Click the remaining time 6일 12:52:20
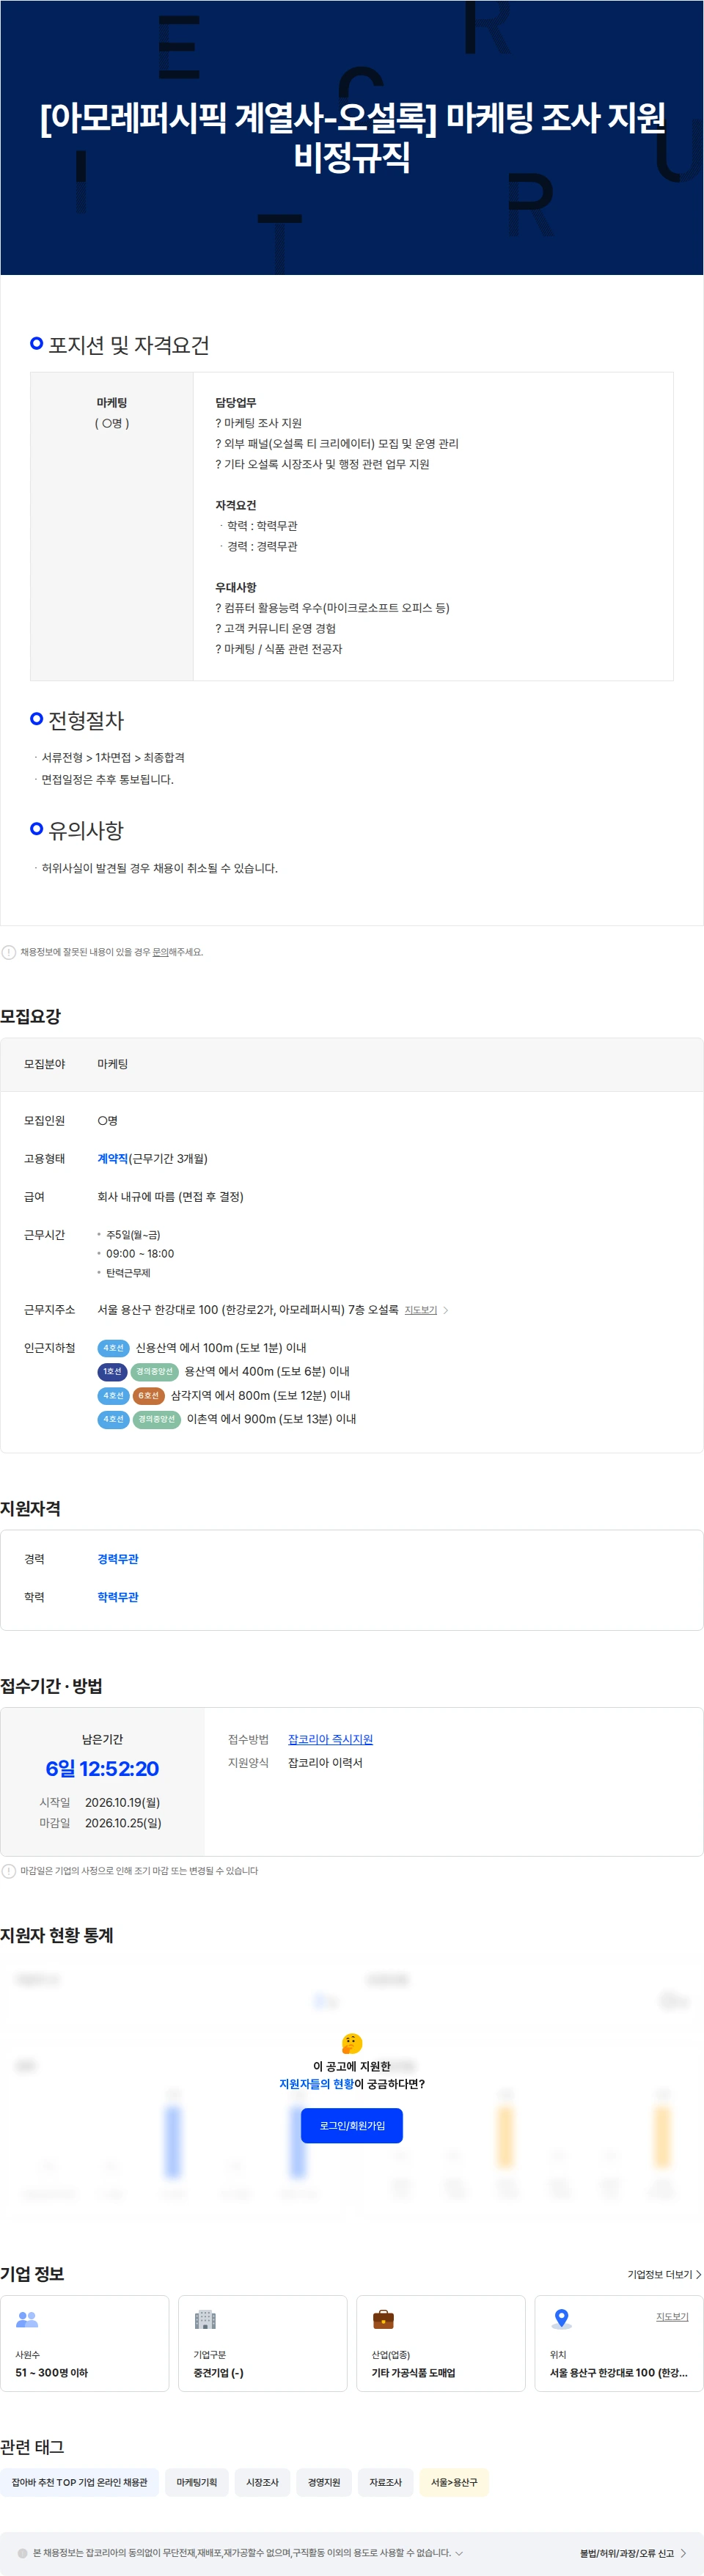704x2576 pixels. (x=102, y=1769)
